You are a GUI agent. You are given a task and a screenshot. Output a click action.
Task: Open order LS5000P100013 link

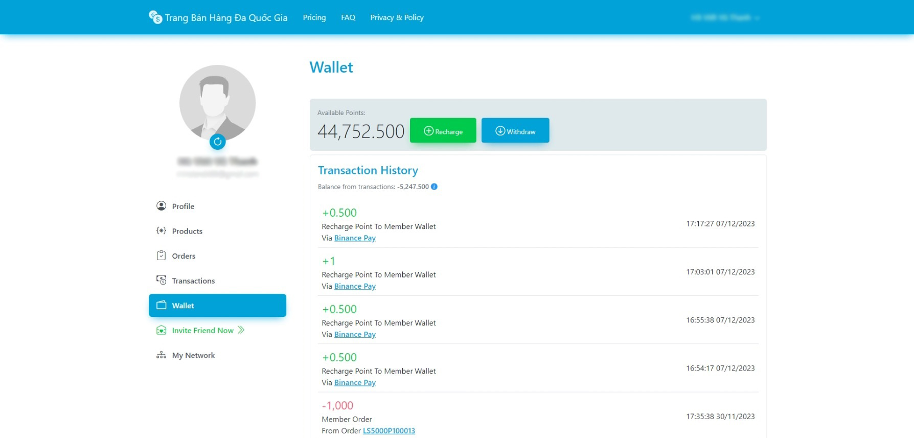coord(389,431)
